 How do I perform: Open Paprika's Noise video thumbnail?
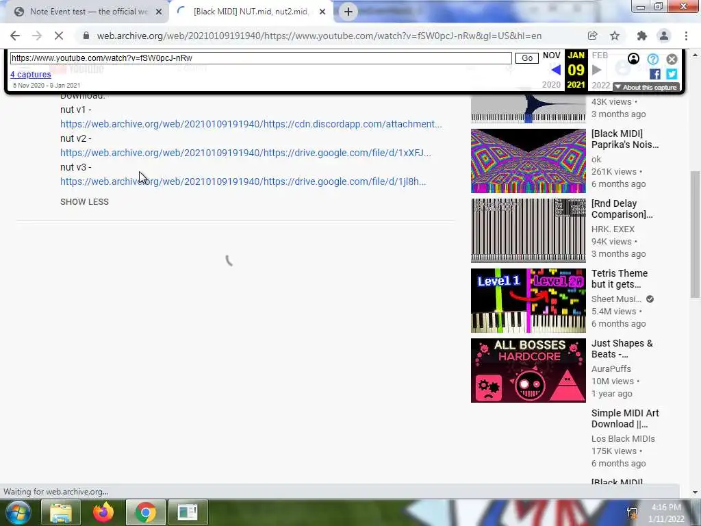tap(528, 161)
